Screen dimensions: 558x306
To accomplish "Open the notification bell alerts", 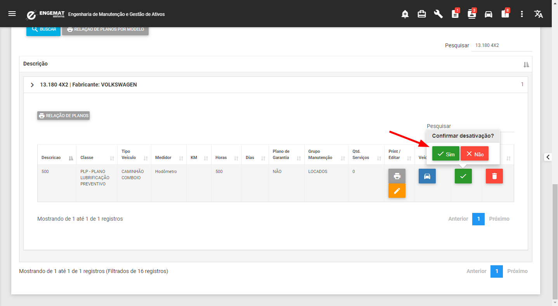I will point(405,14).
